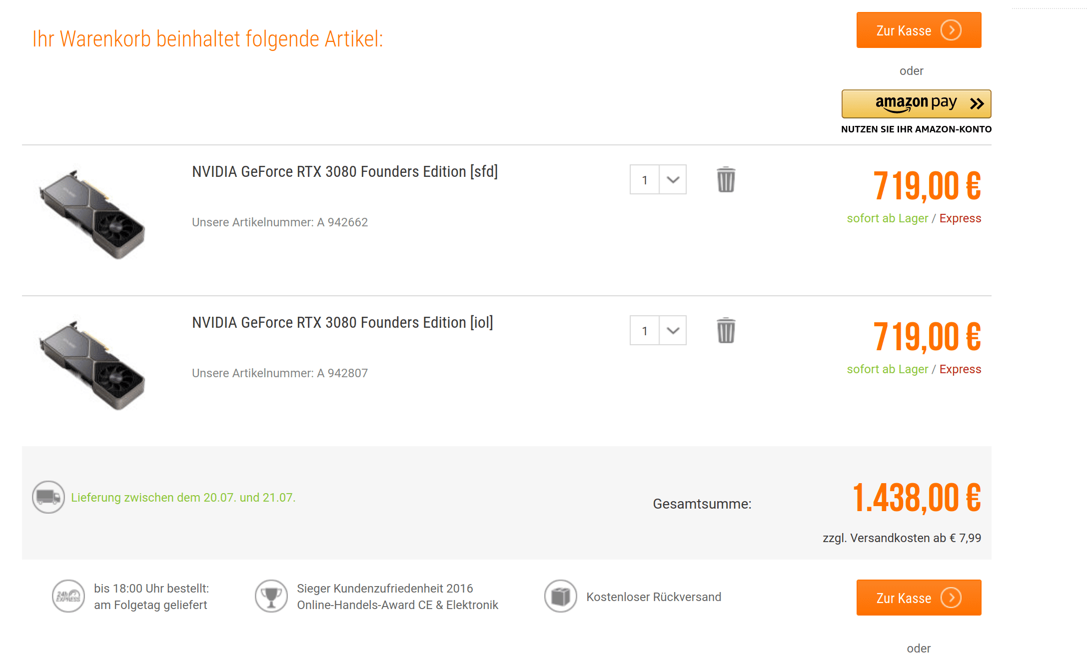Open quantity dropdown for RTX 3080 [iol]
This screenshot has width=1087, height=668.
(673, 331)
